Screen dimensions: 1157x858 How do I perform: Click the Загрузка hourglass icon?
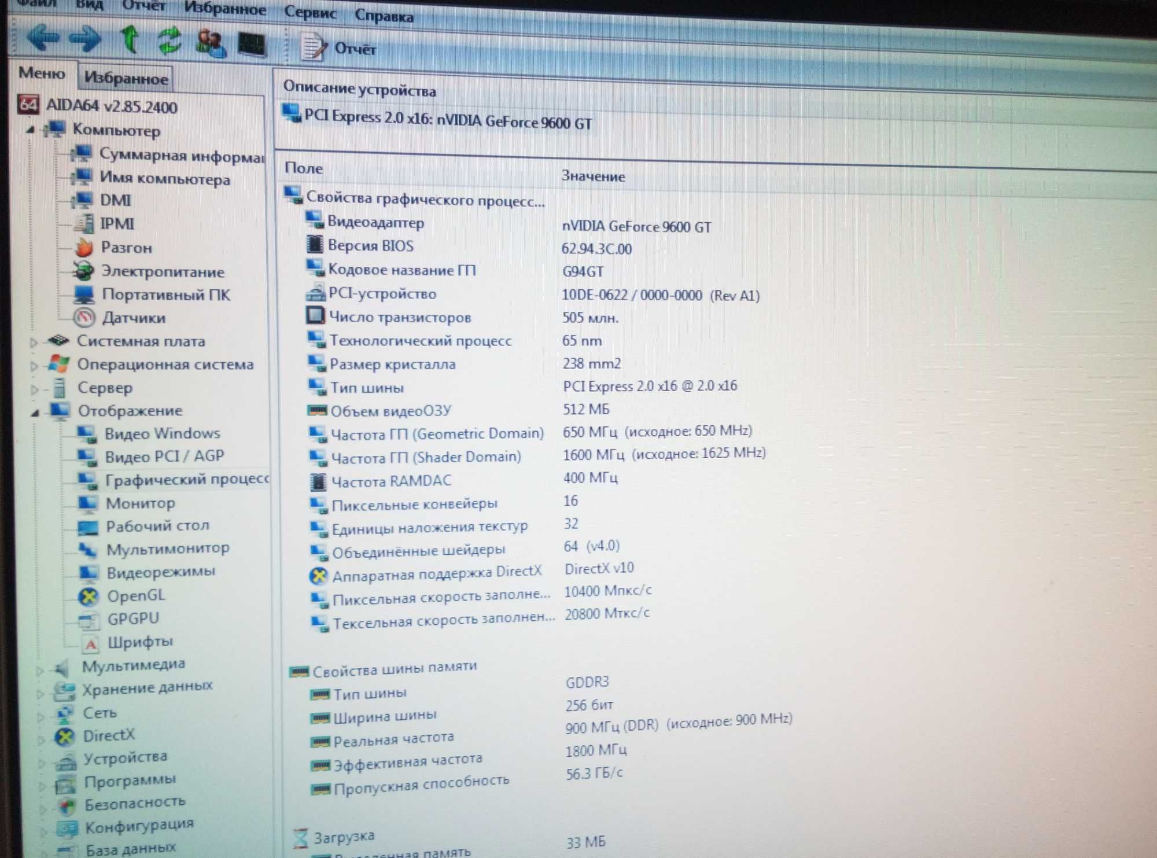pyautogui.click(x=301, y=838)
